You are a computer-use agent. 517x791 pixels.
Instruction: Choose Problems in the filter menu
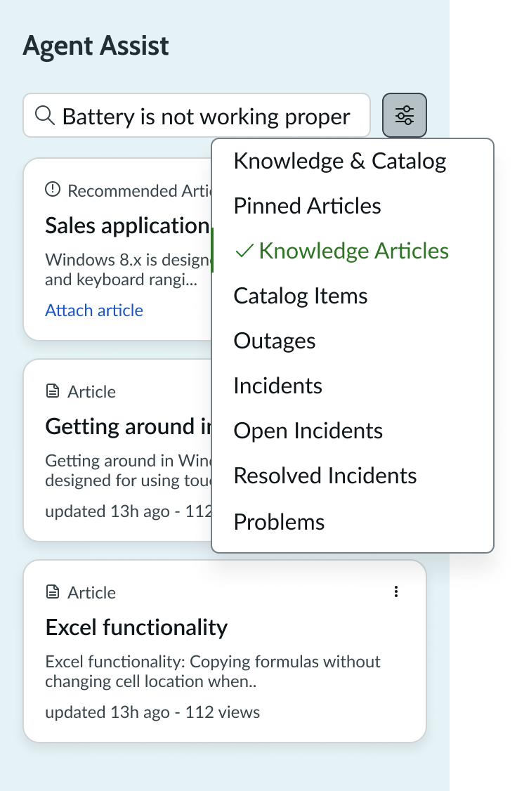279,522
